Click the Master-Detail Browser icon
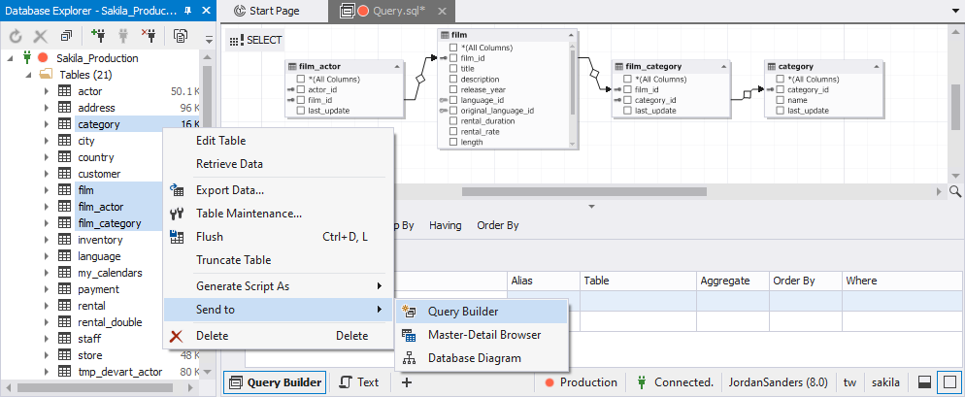 409,335
